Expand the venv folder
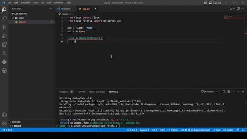 pyautogui.click(x=32, y=18)
